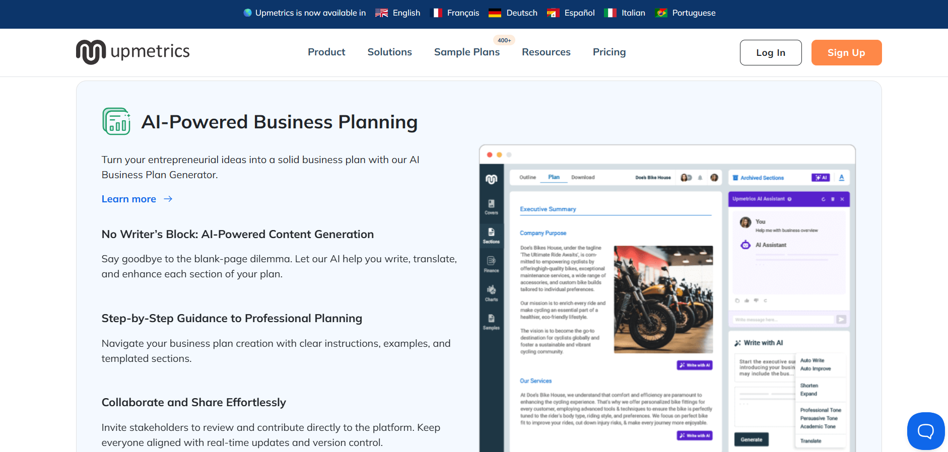948x452 pixels.
Task: Choose Deutsch from the language bar
Action: tap(513, 13)
